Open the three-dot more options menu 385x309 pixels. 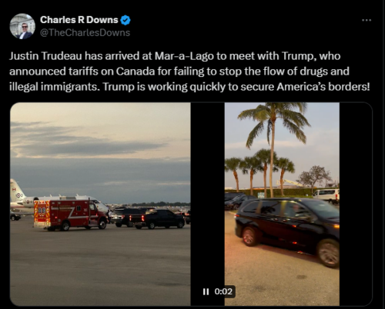(367, 20)
